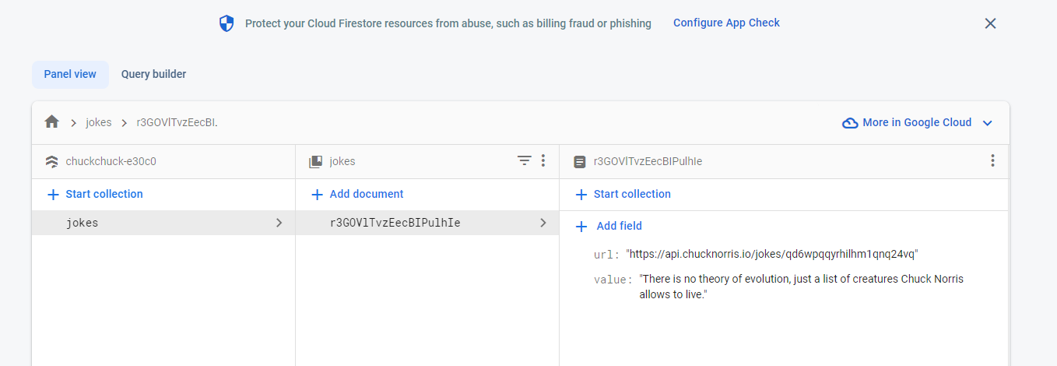Expand the jokes row chevron arrow
The width and height of the screenshot is (1057, 366).
(279, 223)
